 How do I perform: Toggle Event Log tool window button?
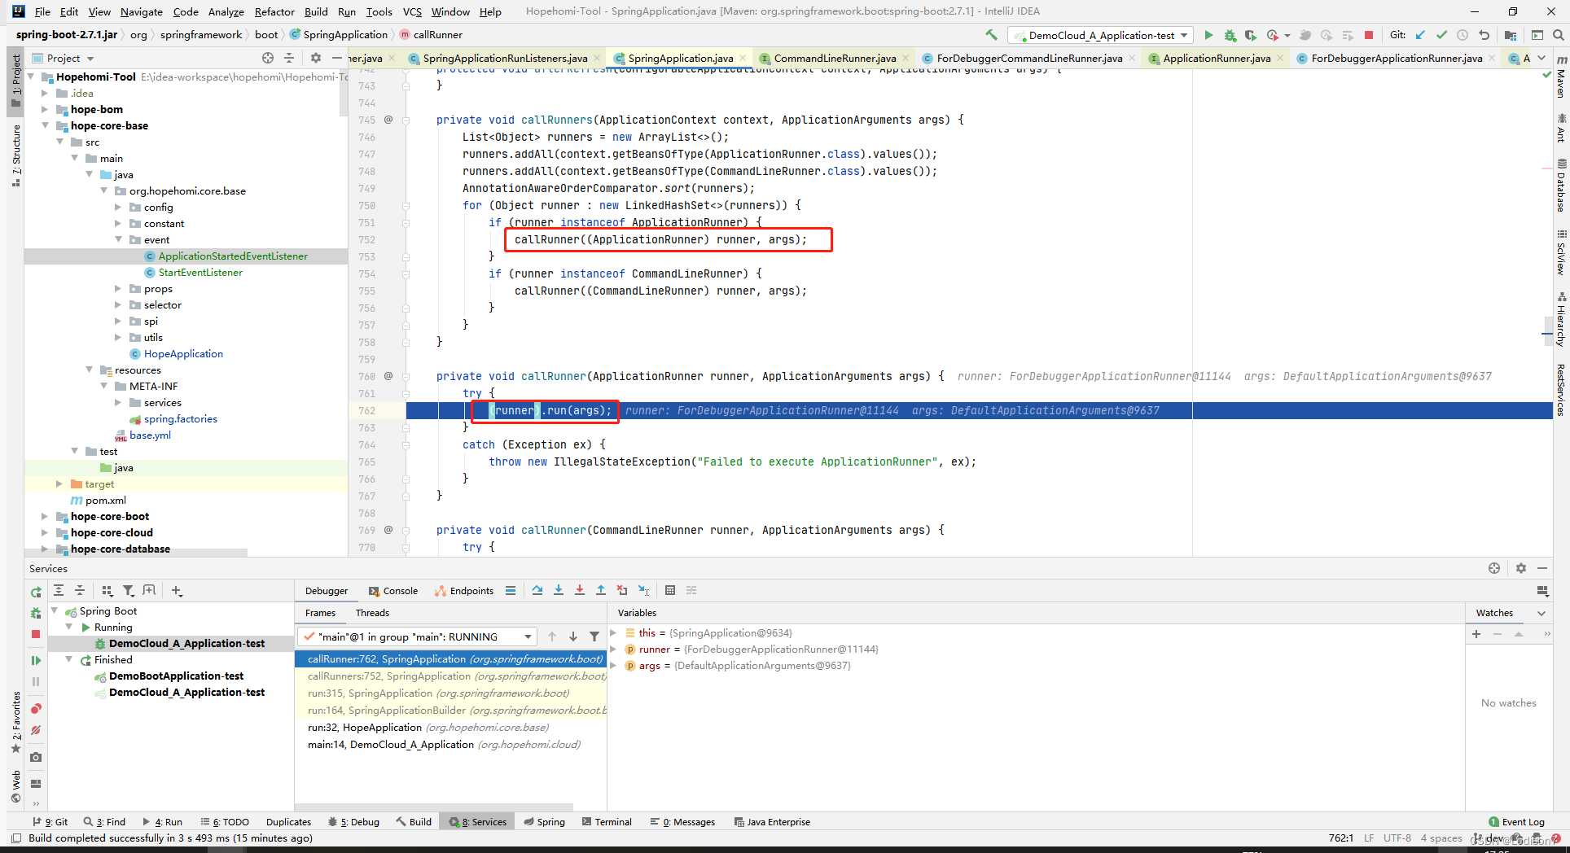click(x=1516, y=822)
